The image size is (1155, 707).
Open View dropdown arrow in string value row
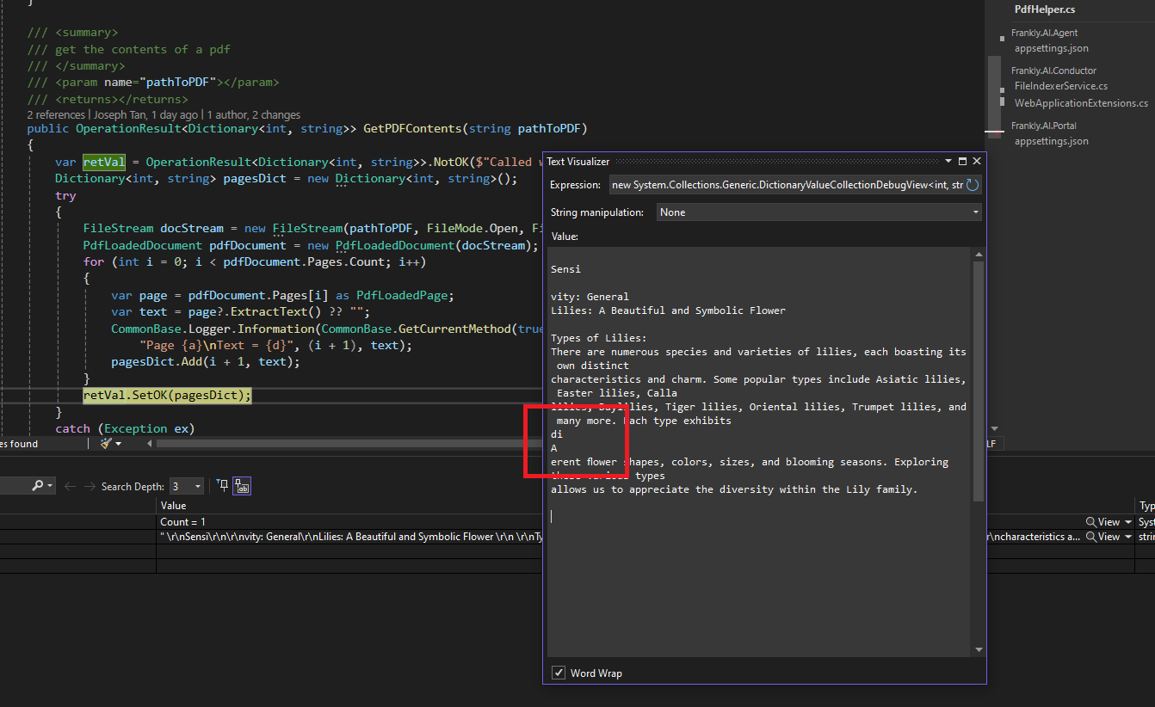[x=1128, y=537]
